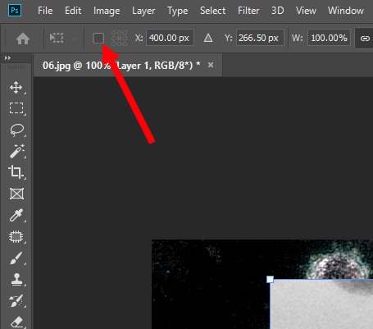This screenshot has height=329, width=373.
Task: Select the Magic Wand tool
Action: click(x=17, y=151)
